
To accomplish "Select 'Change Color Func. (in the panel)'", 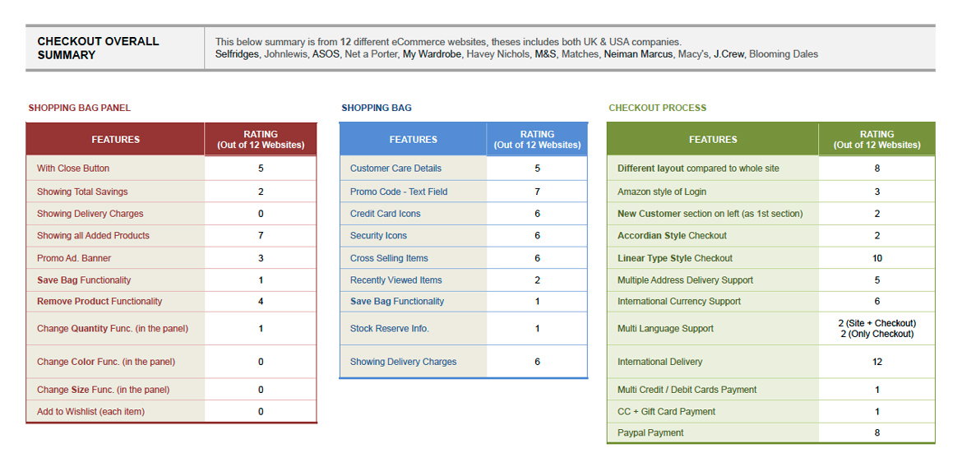I will (106, 362).
